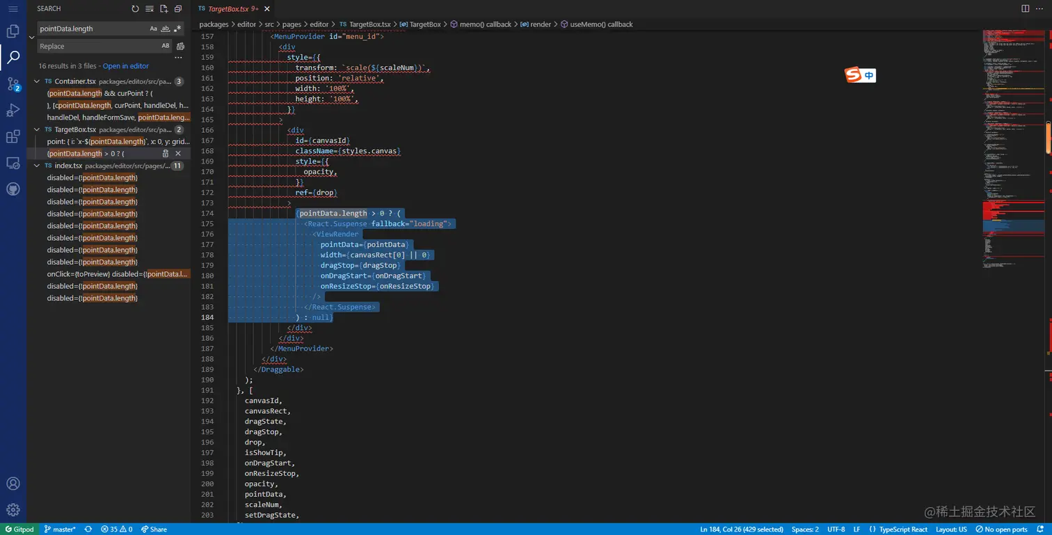Click TargetBox.tsx file breadcrumb
Viewport: 1052px width, 535px height.
365,24
